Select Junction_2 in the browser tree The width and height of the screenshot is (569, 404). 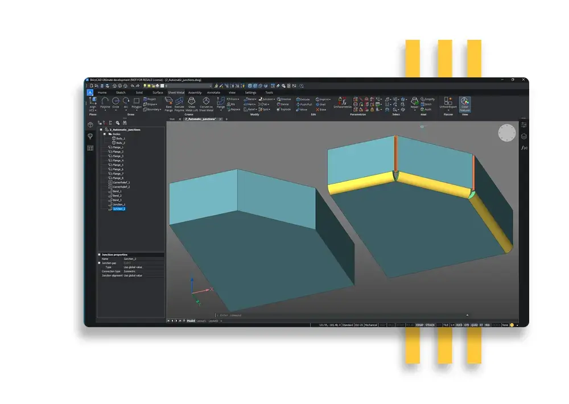pyautogui.click(x=119, y=209)
